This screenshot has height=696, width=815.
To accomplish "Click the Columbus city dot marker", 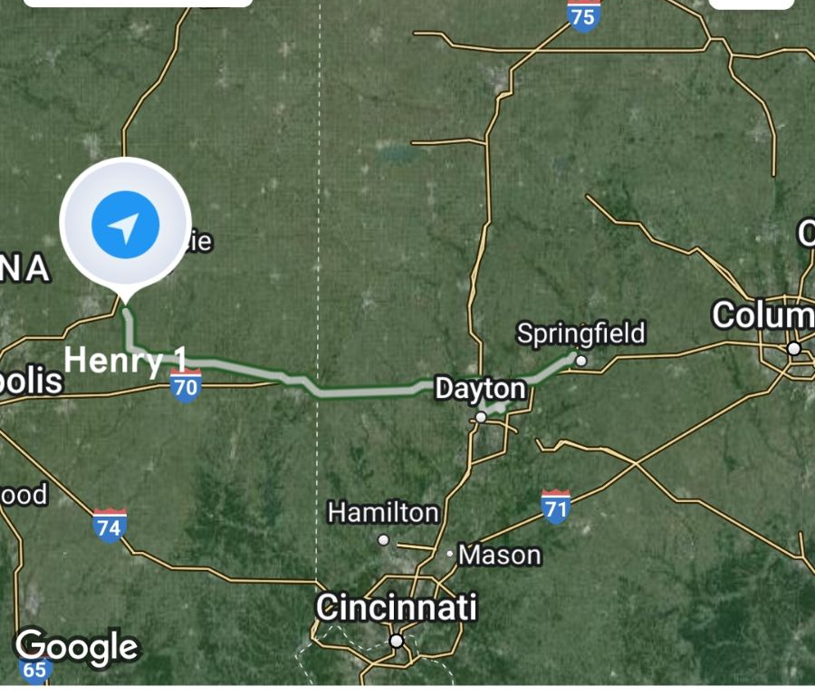I will (x=793, y=349).
